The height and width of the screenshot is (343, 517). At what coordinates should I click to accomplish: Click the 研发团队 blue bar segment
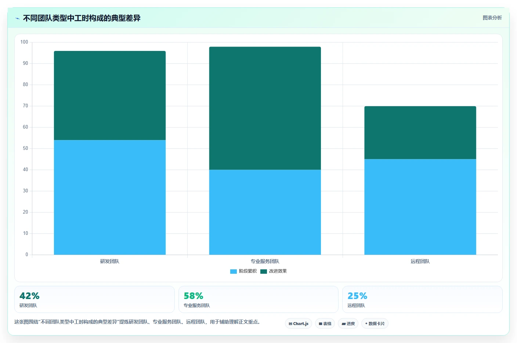(x=110, y=197)
